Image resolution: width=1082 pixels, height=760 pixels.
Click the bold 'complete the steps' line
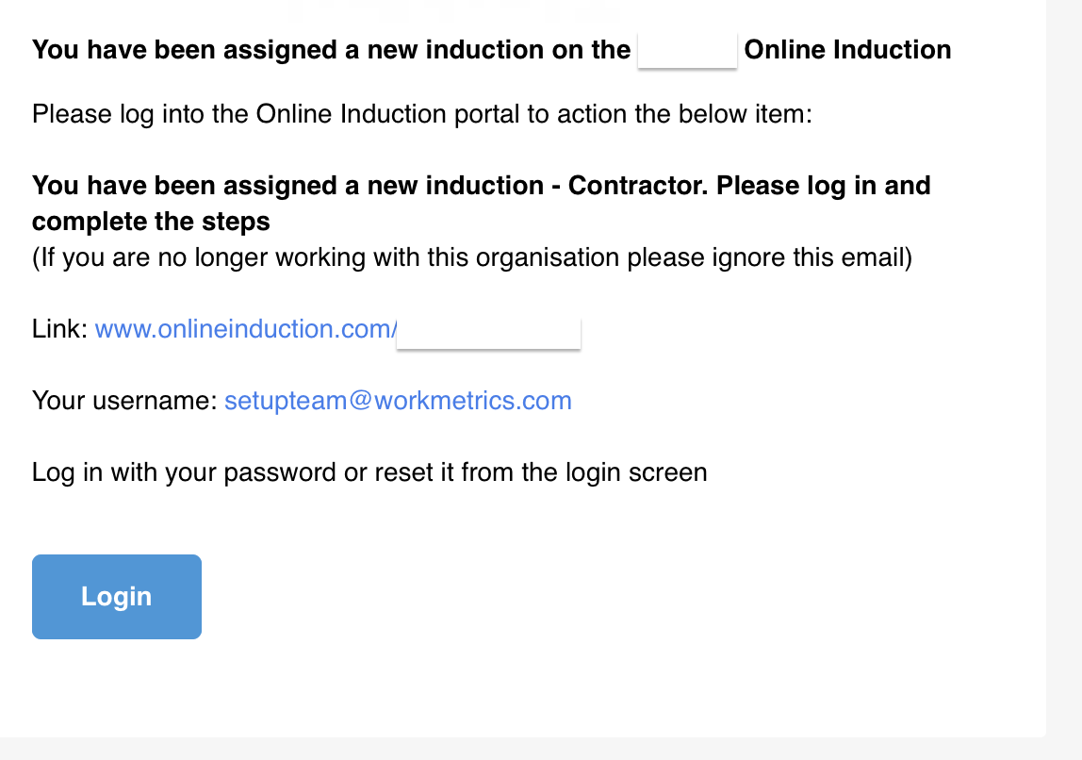point(151,223)
